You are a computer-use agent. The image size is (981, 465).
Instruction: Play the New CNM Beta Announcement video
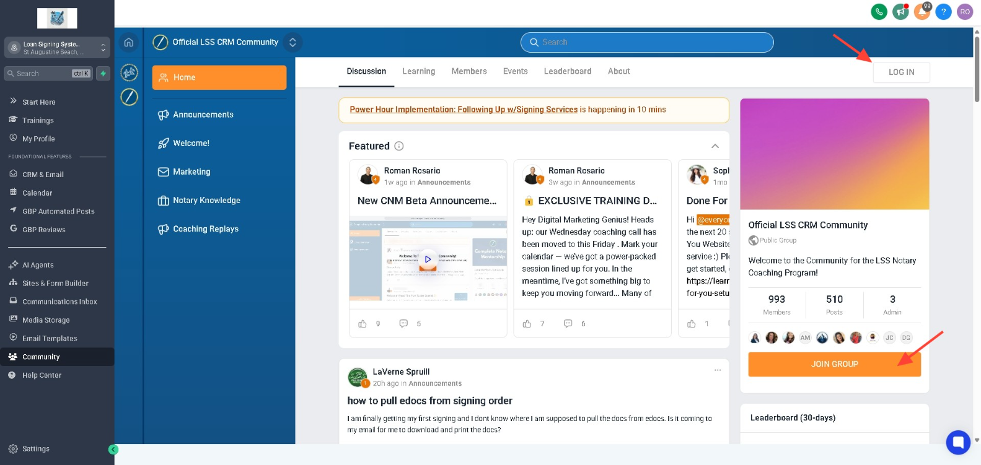(428, 259)
